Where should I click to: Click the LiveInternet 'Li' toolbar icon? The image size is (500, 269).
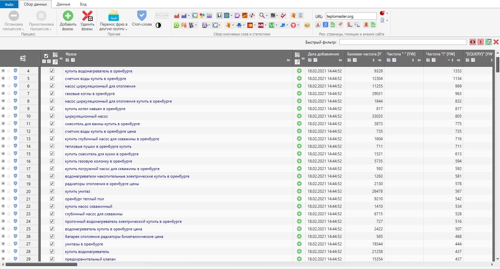tap(219, 15)
